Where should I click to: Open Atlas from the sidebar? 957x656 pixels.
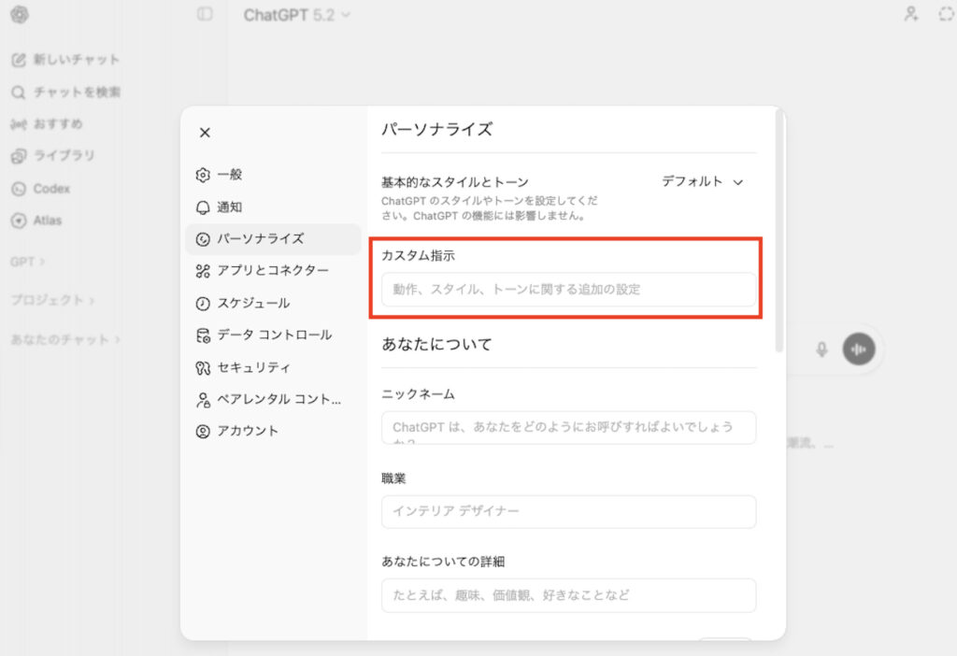(x=47, y=221)
